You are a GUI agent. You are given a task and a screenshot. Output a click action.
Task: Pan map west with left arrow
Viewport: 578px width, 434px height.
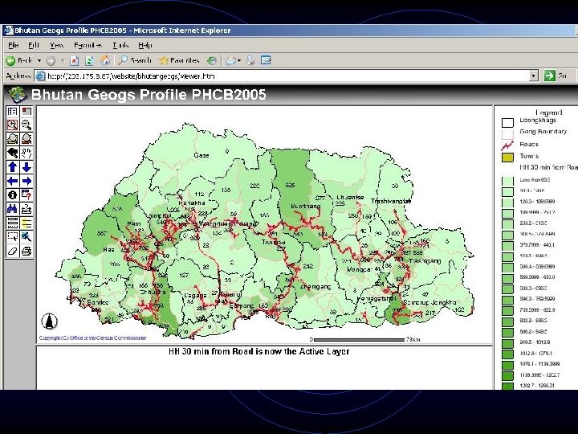point(13,181)
